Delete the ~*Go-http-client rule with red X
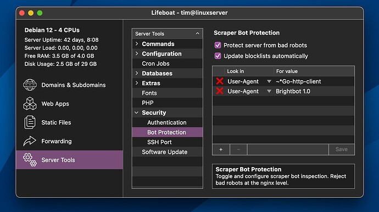Screen dimensions: 379x212 pyautogui.click(x=220, y=81)
